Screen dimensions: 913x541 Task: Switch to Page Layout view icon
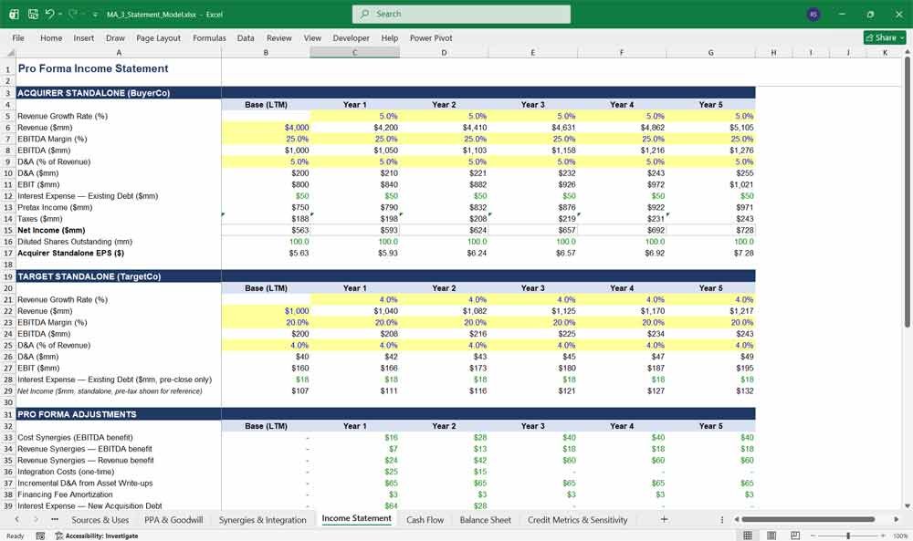click(771, 536)
